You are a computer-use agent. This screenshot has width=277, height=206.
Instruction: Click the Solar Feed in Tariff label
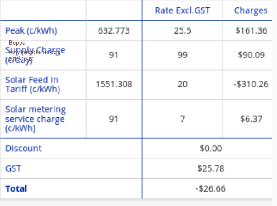pyautogui.click(x=32, y=84)
